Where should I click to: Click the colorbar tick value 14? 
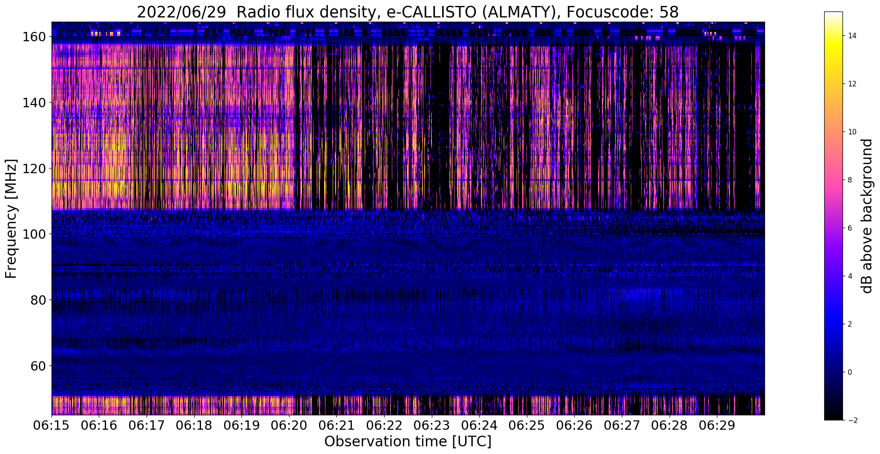[852, 36]
